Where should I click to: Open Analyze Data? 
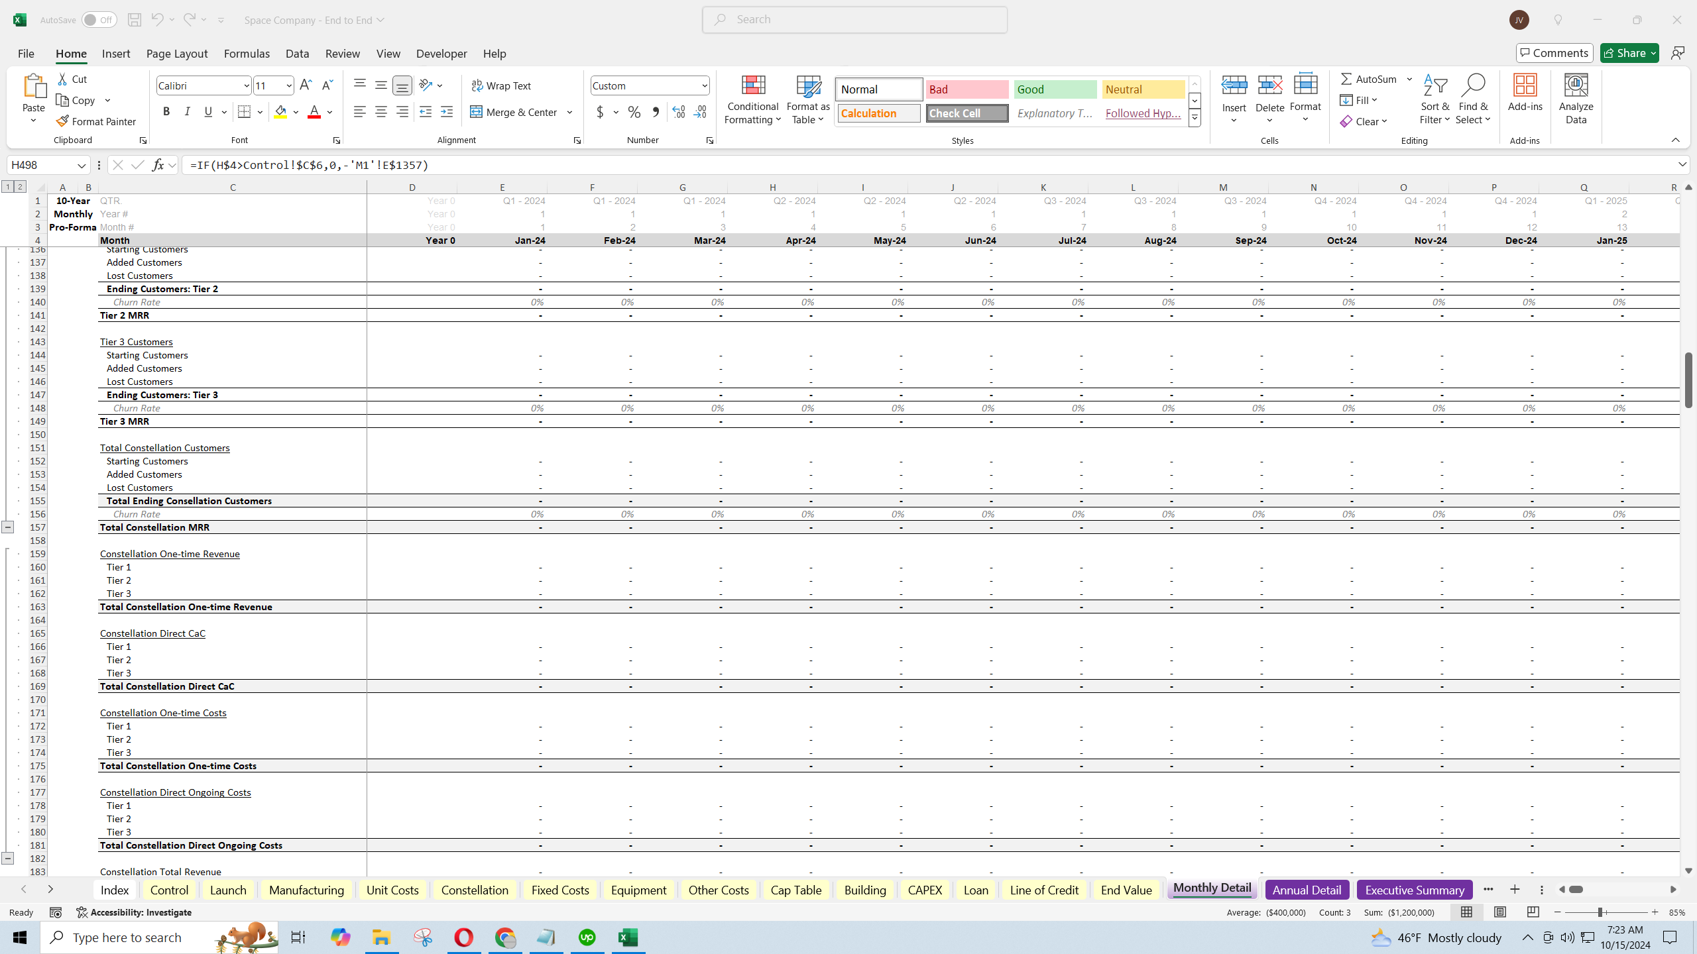1576,99
